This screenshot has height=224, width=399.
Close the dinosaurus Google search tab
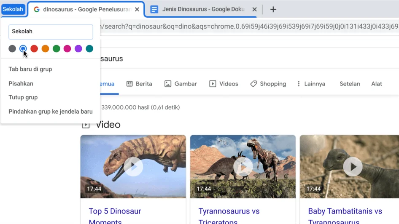click(x=137, y=9)
